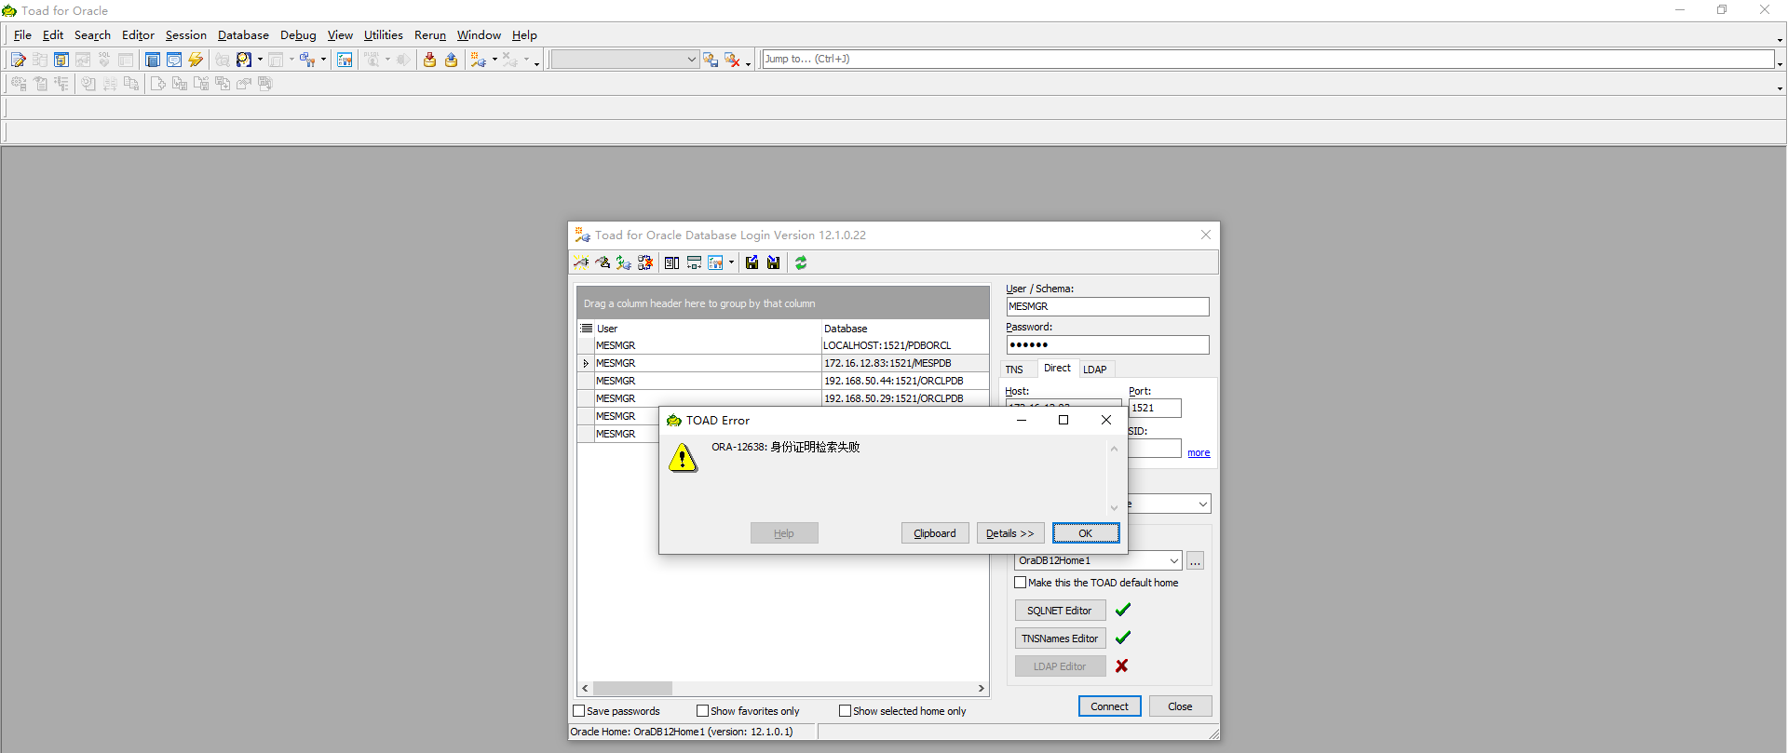The image size is (1788, 753).
Task: Click the Commit toolbar icon
Action: tap(429, 60)
